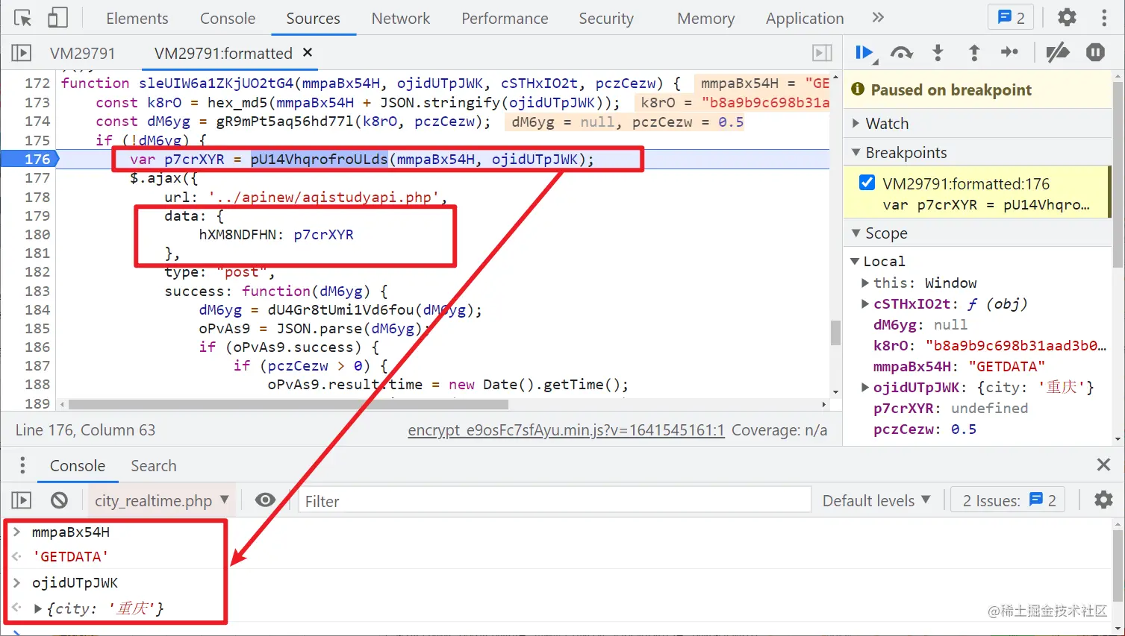Open the DevTools three-dot customize menu
The image size is (1125, 636).
pos(1104,17)
